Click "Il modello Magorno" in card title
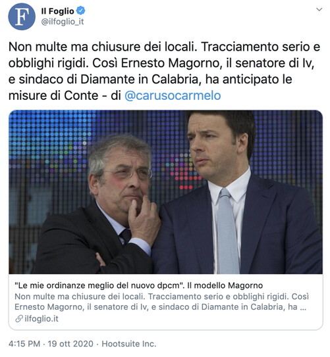Viewport: 330px width, 357px height. point(225,285)
